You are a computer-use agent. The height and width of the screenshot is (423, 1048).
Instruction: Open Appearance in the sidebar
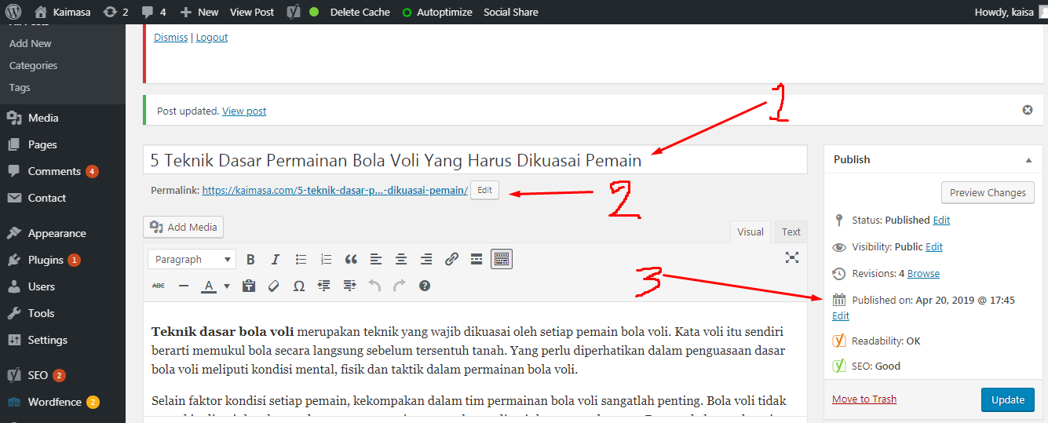(x=57, y=233)
